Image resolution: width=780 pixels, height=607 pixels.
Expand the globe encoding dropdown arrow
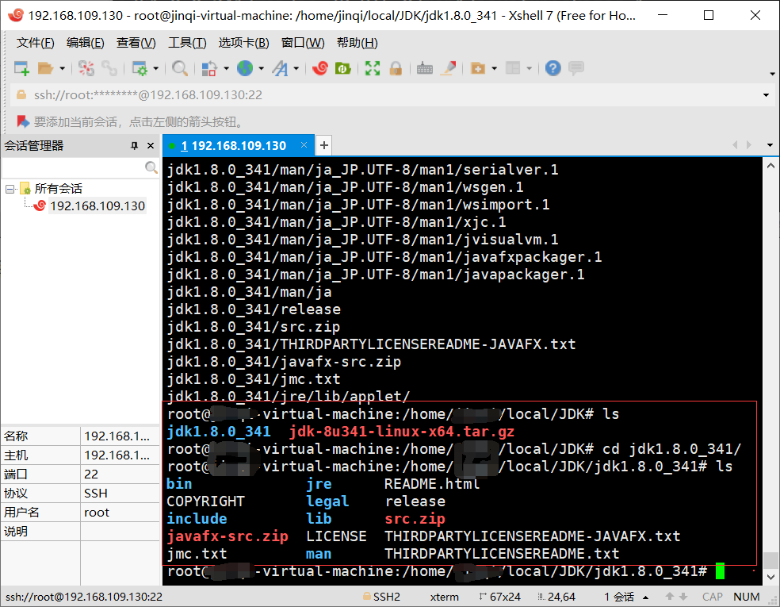click(261, 68)
